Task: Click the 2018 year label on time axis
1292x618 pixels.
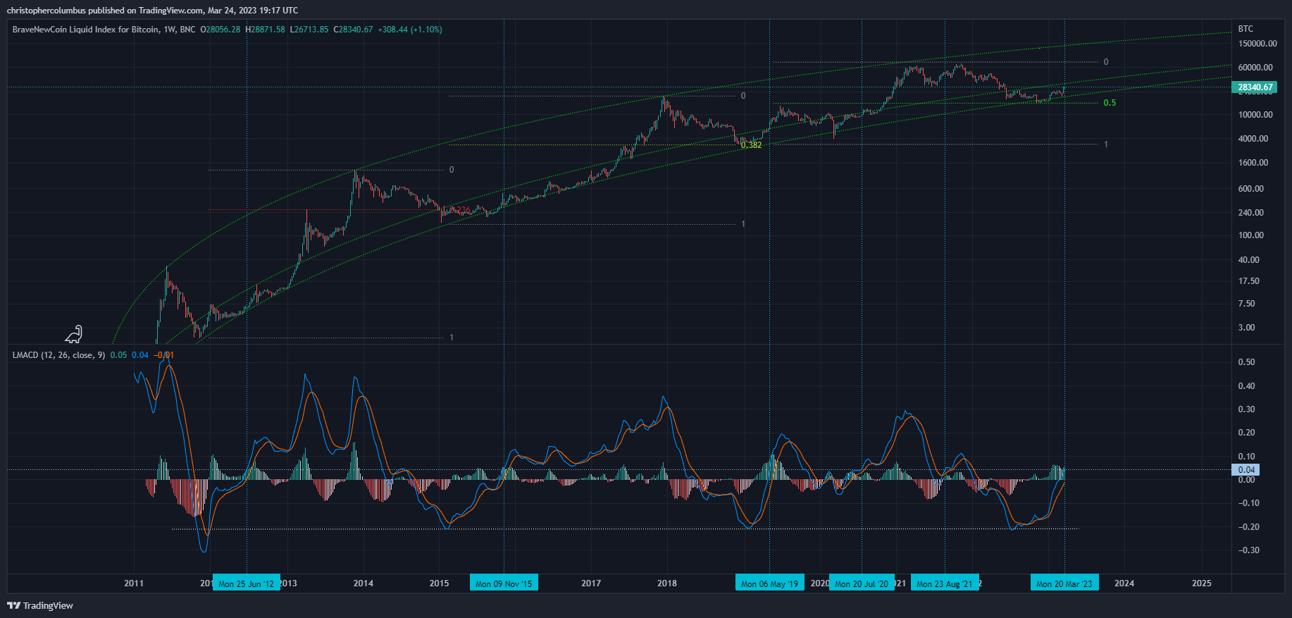Action: pyautogui.click(x=667, y=583)
